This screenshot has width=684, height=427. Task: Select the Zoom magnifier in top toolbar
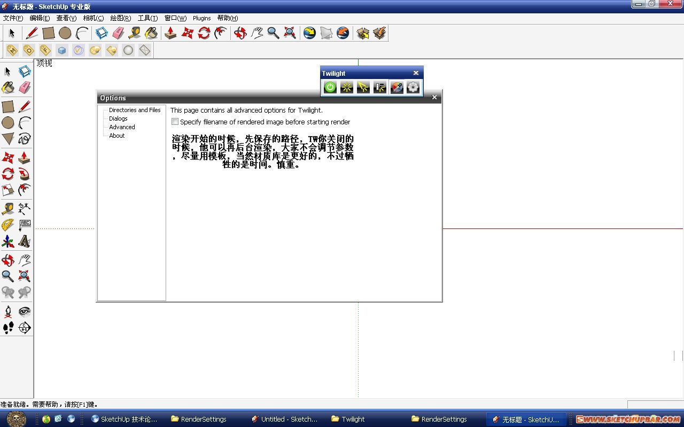[273, 33]
